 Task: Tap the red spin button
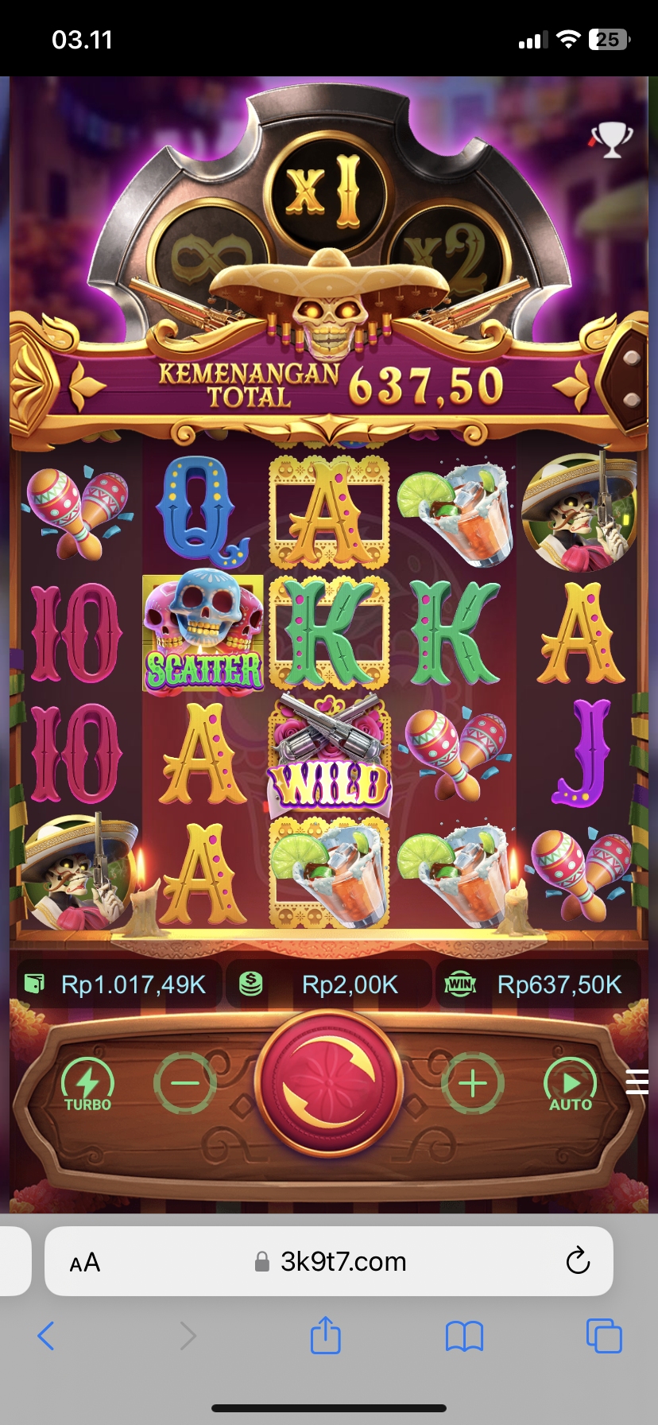point(329,1083)
